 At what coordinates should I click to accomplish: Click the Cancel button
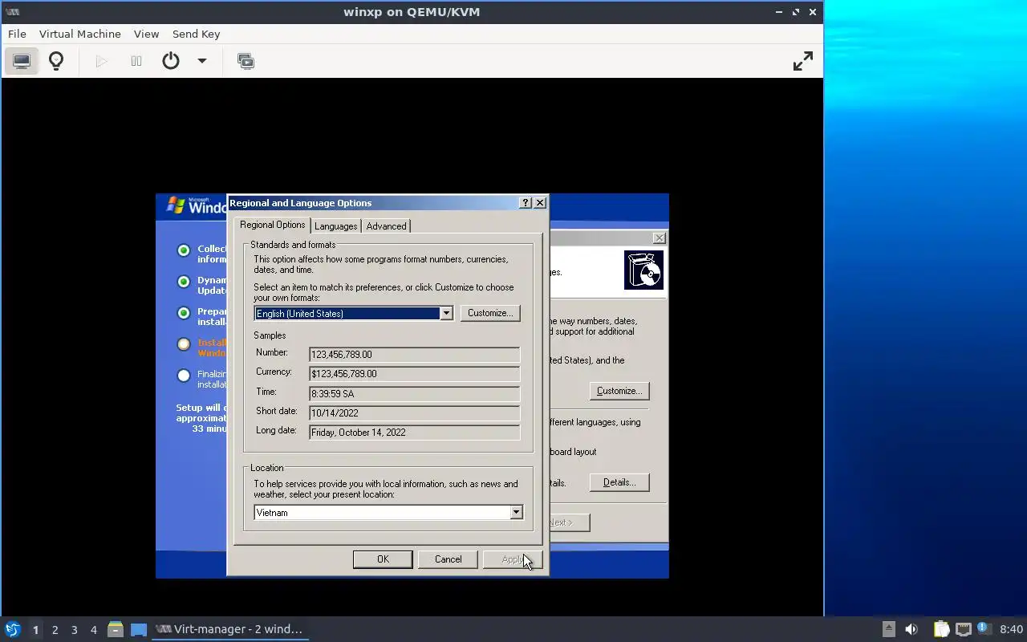coord(448,559)
